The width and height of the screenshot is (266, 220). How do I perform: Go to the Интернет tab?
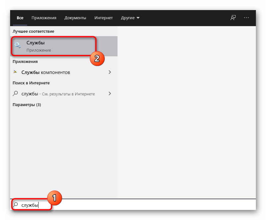(x=104, y=18)
